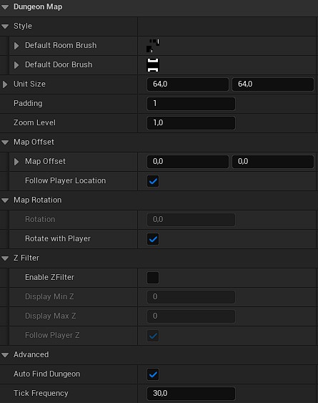Collapse the Advanced section
This screenshot has width=318, height=403.
click(5, 355)
